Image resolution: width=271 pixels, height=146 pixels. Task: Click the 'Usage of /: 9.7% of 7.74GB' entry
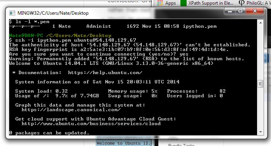coord(57,96)
